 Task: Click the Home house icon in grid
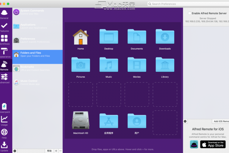coord(81,37)
